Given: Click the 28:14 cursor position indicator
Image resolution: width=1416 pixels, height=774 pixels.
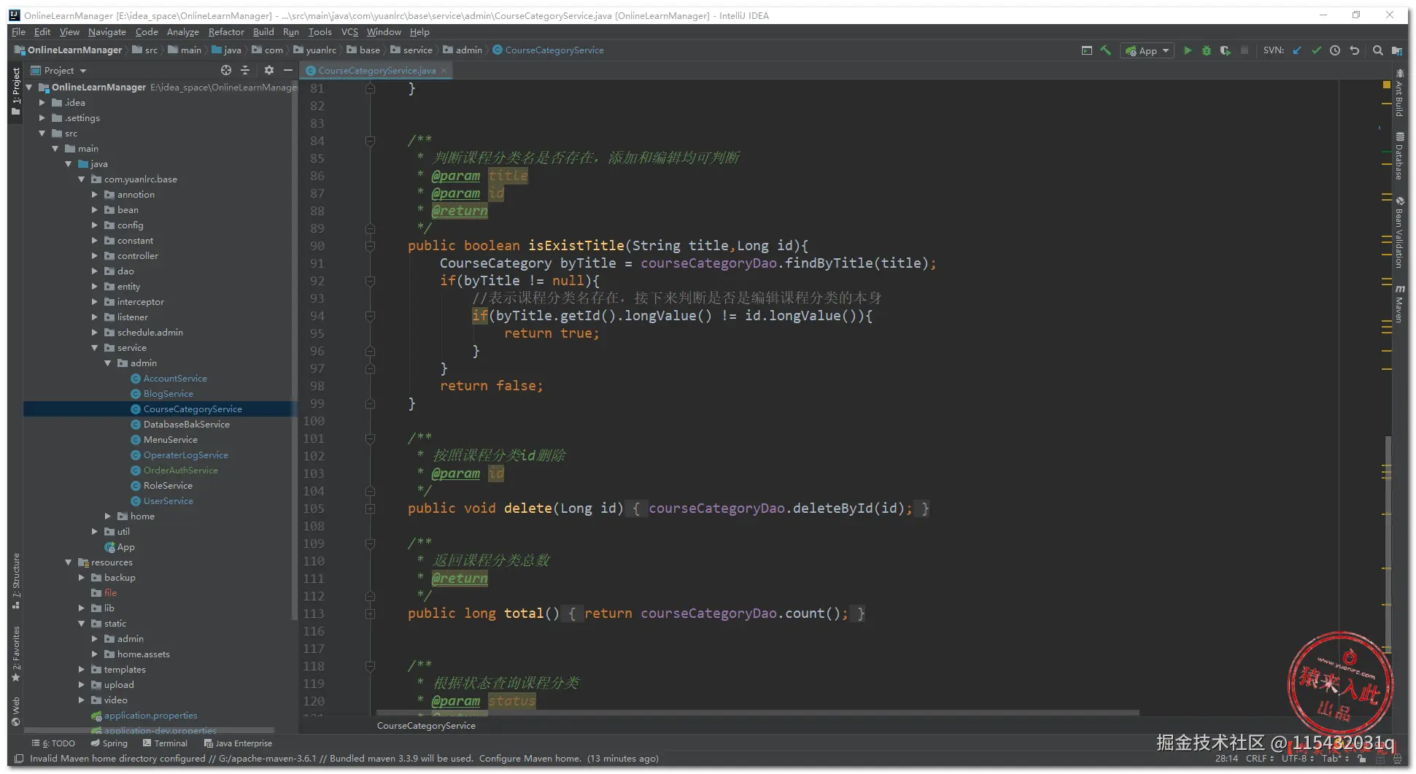Looking at the screenshot, I should click(x=1226, y=759).
